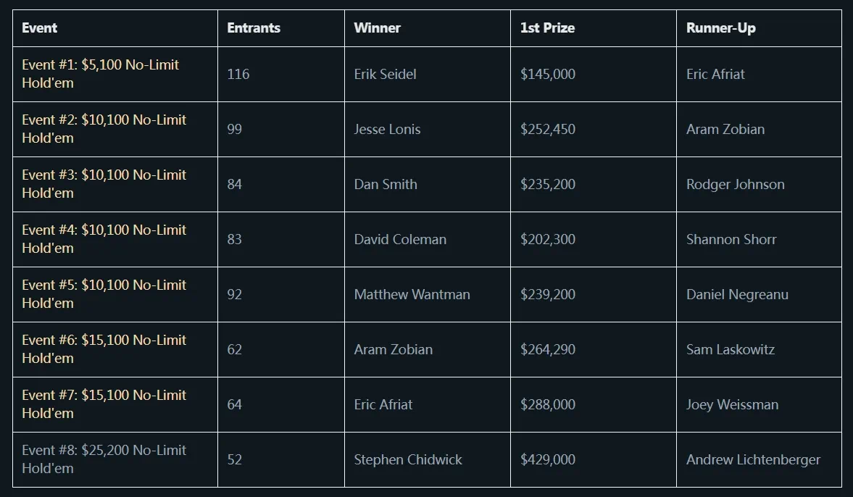Image resolution: width=853 pixels, height=497 pixels.
Task: Open Event #6 $15,100 No-Limit Hold'em link
Action: (104, 341)
